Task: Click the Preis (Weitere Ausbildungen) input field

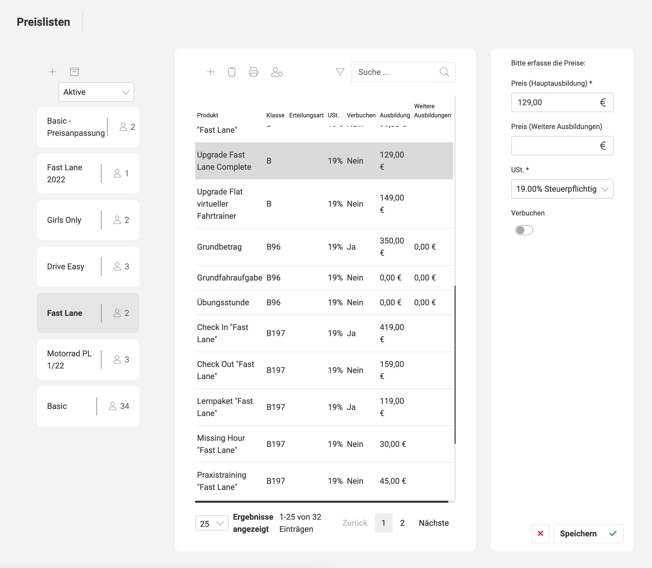Action: [554, 146]
